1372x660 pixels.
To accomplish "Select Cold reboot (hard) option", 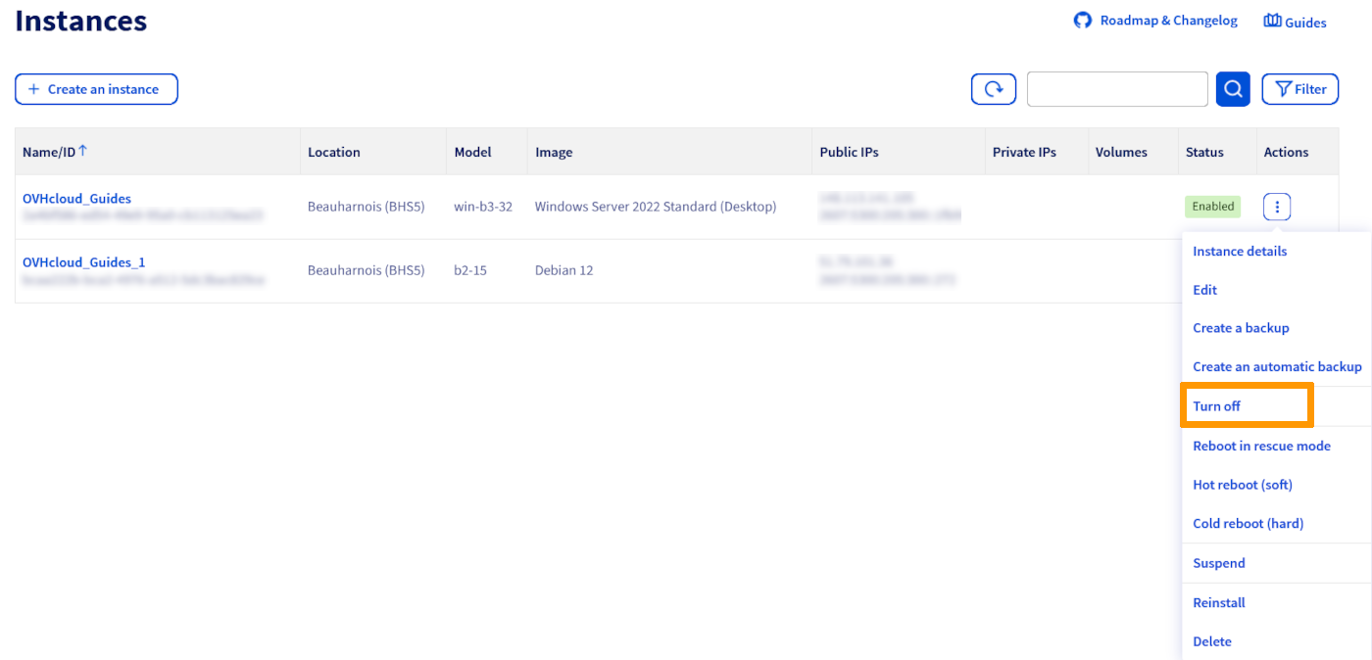I will (x=1248, y=524).
